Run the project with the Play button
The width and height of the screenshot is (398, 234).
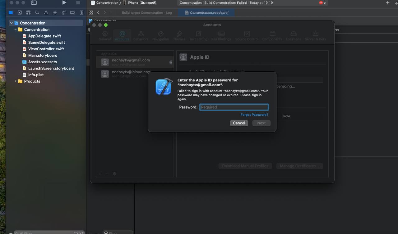[64, 3]
